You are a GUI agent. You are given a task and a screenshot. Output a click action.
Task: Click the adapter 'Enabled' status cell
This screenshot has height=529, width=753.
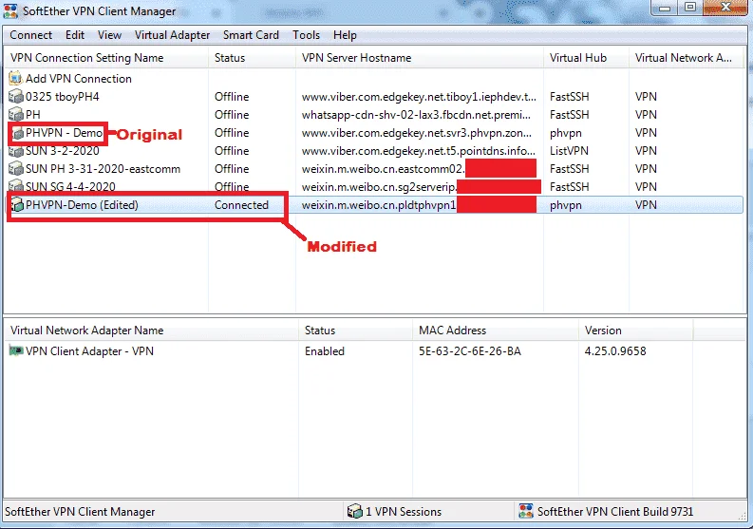point(325,351)
